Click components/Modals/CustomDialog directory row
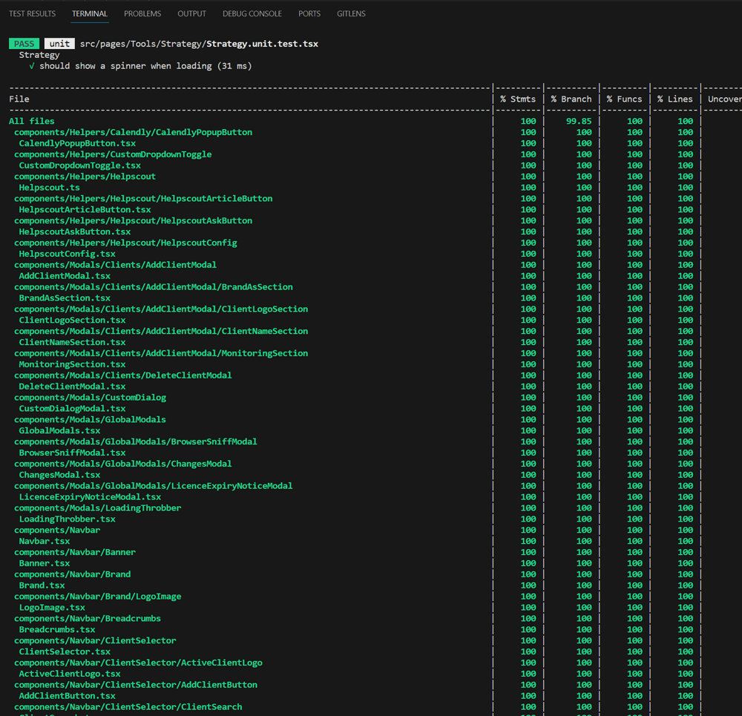742x716 pixels. (90, 398)
